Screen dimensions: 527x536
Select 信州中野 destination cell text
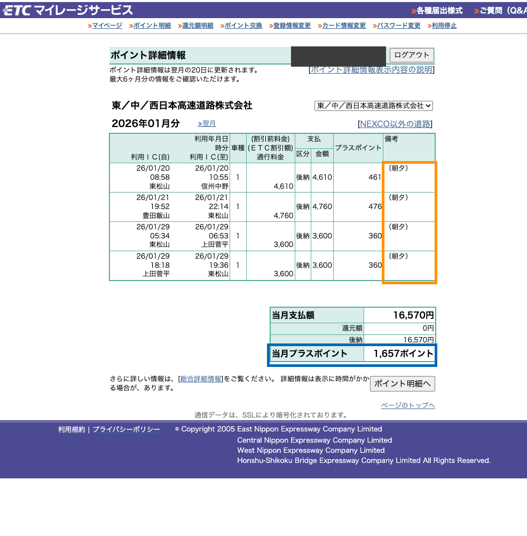215,186
